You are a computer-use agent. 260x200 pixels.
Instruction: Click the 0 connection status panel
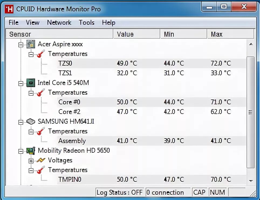(x=168, y=192)
